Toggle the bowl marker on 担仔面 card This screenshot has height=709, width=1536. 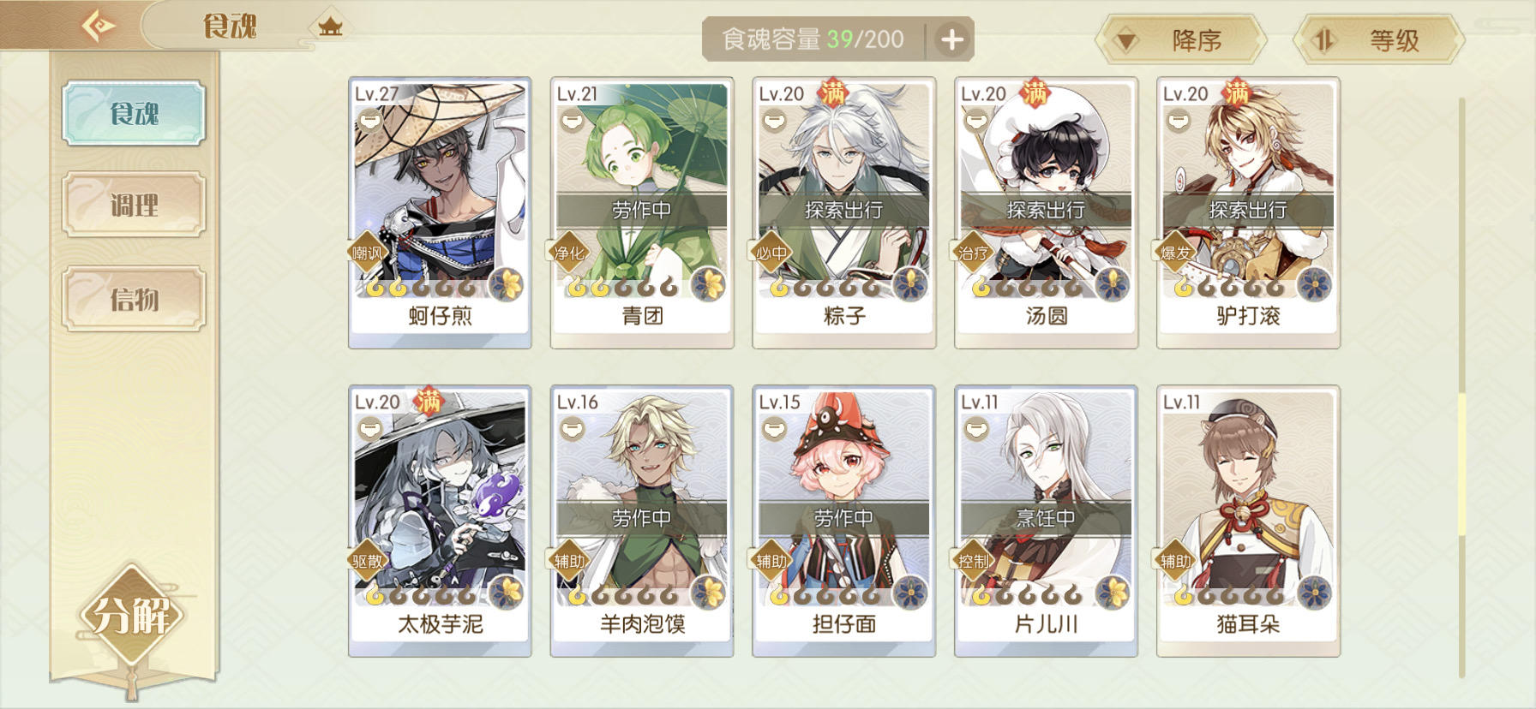click(x=774, y=428)
